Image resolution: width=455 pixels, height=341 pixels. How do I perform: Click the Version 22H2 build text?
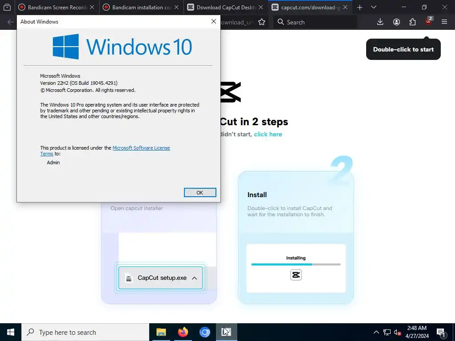[x=79, y=83]
